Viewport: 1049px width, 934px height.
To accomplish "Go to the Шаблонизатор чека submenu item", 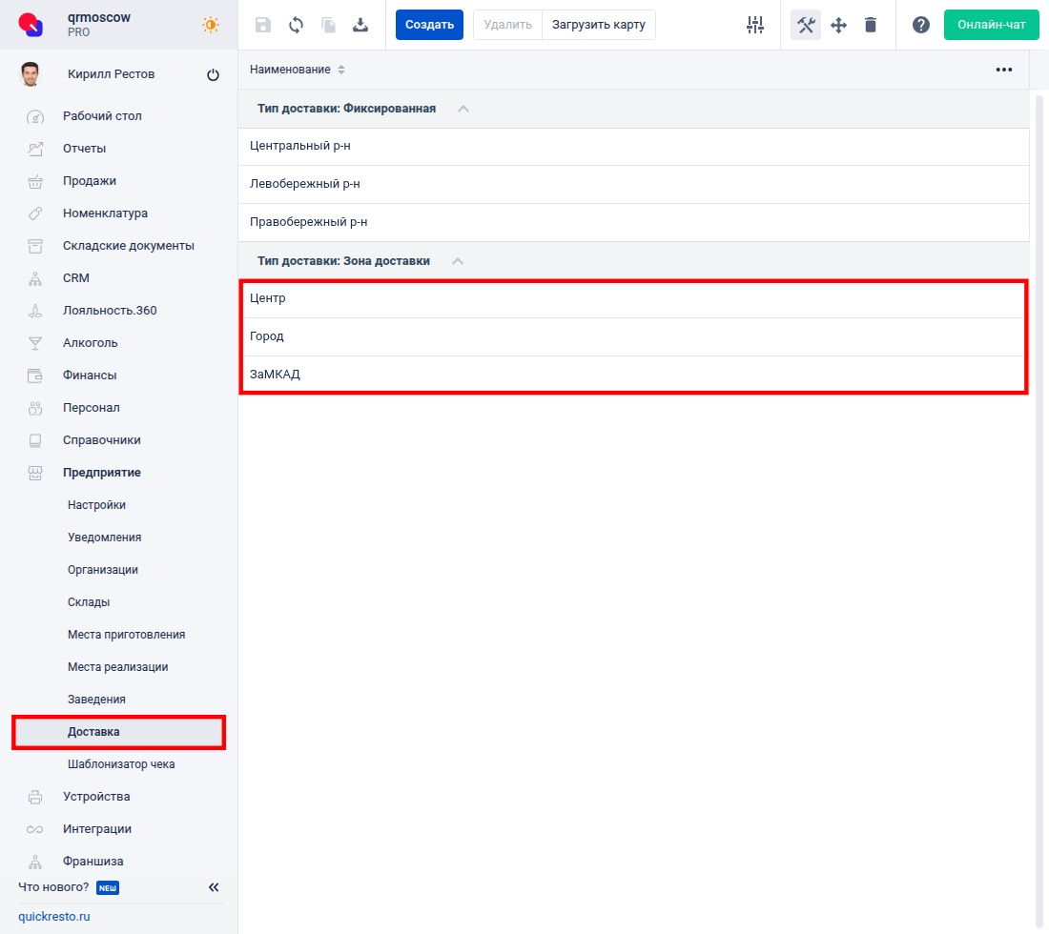I will pos(121,764).
